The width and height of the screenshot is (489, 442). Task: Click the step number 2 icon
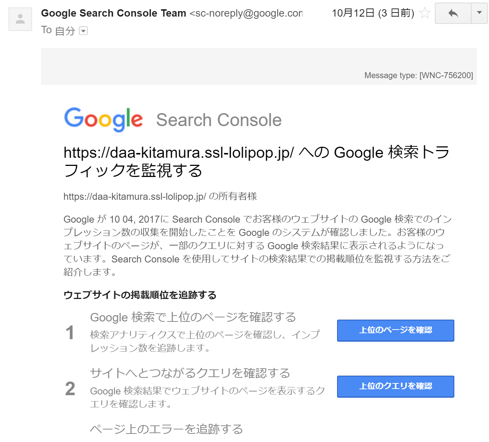click(x=70, y=389)
